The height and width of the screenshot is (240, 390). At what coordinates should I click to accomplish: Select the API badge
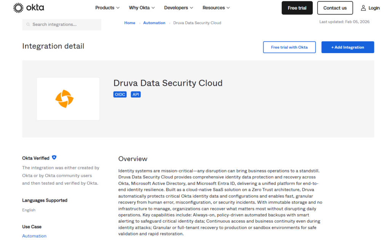[x=136, y=94]
